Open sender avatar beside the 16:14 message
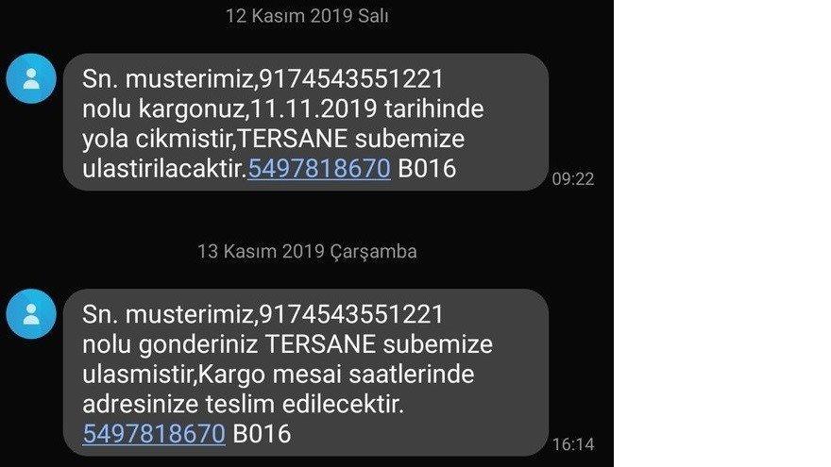 point(31,314)
